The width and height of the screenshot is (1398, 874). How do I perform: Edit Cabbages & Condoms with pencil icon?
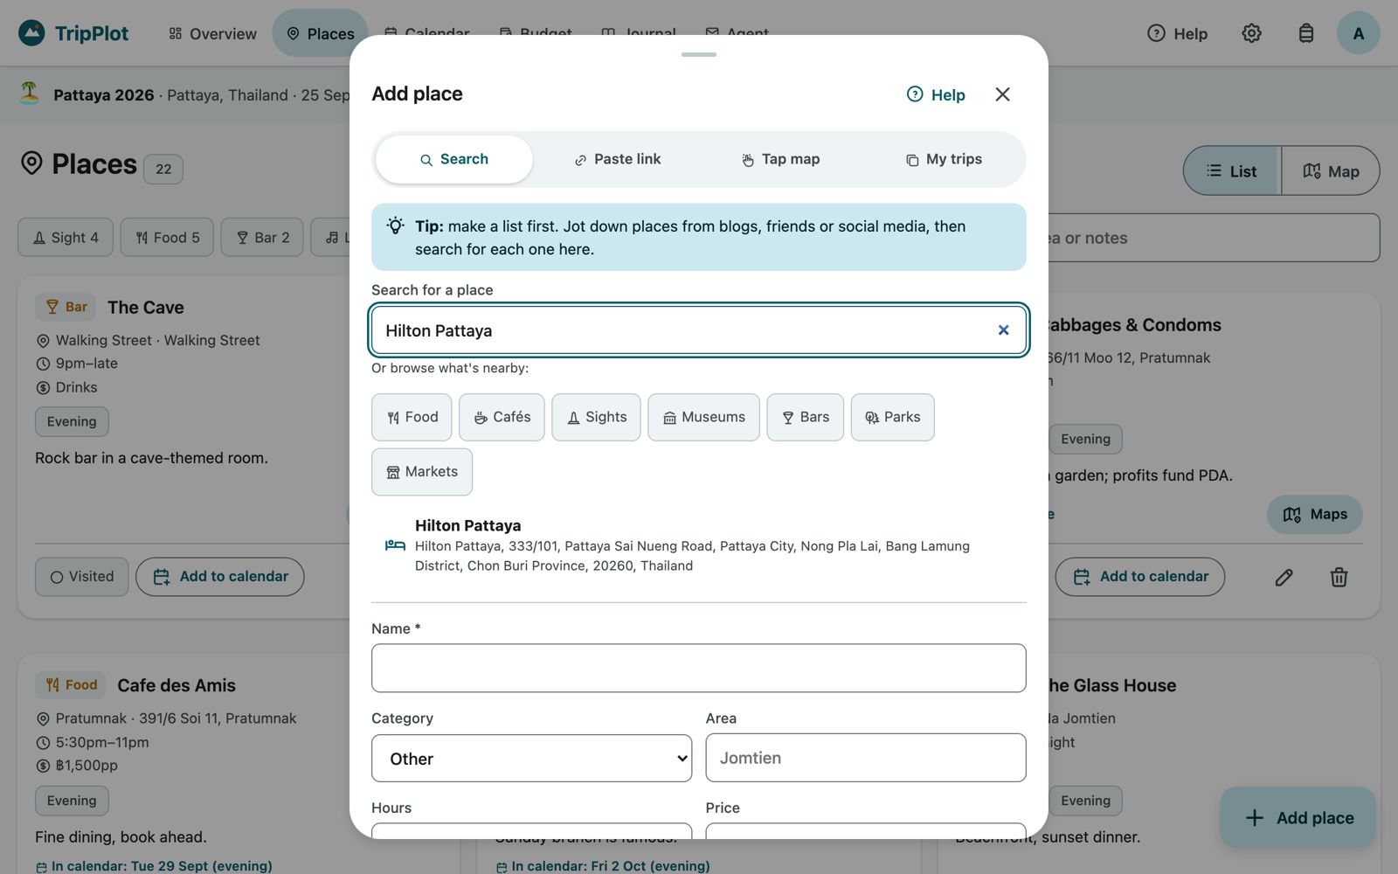[x=1284, y=577]
